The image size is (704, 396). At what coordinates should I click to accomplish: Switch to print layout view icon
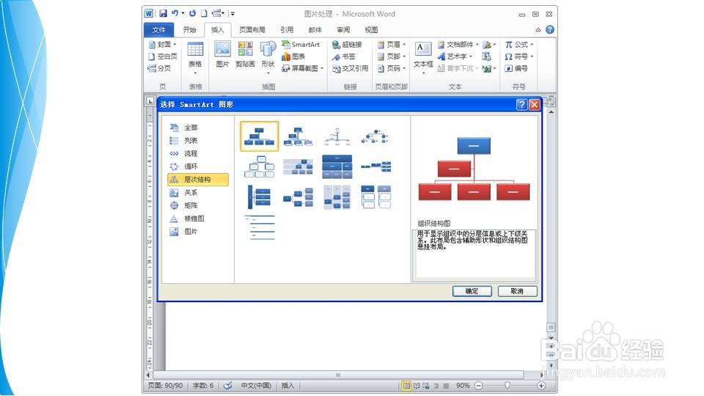click(406, 385)
